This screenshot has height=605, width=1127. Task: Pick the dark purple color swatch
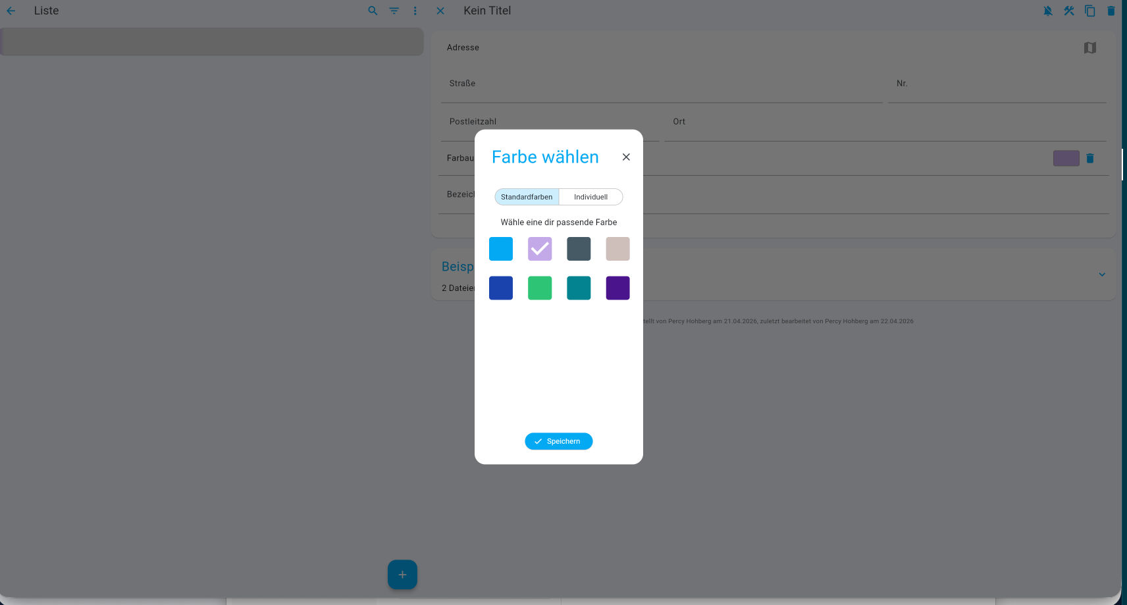617,288
